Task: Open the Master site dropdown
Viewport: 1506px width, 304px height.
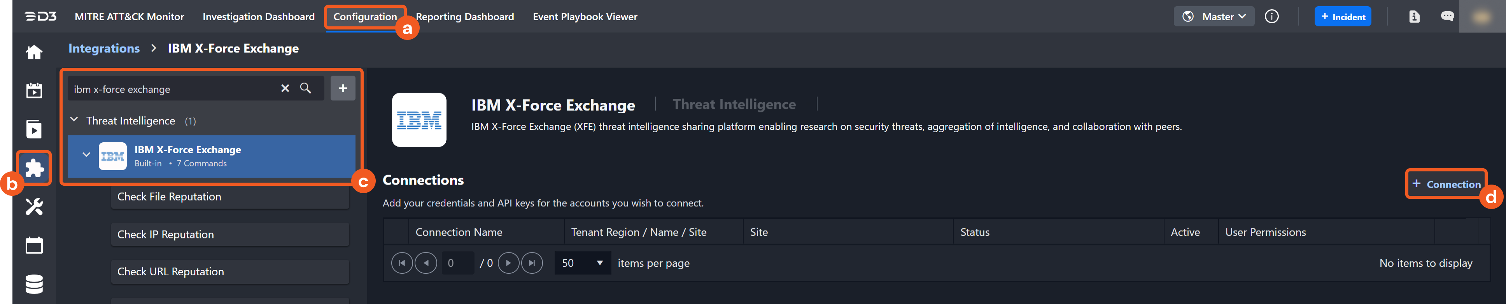Action: (x=1214, y=17)
